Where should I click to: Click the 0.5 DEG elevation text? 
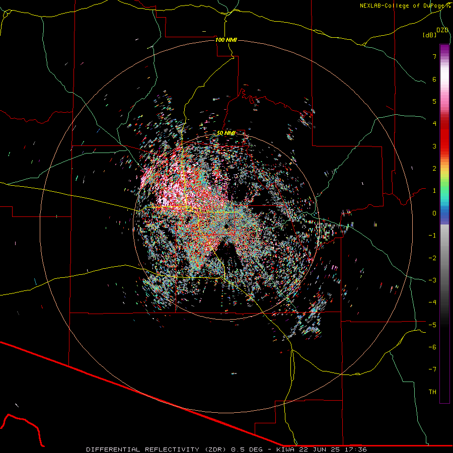pos(247,449)
